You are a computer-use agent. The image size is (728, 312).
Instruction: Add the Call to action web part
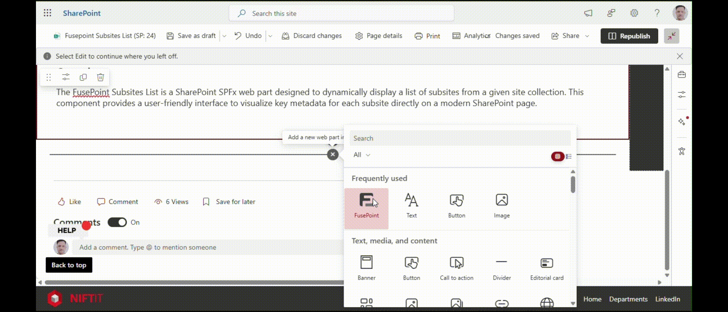click(x=456, y=267)
